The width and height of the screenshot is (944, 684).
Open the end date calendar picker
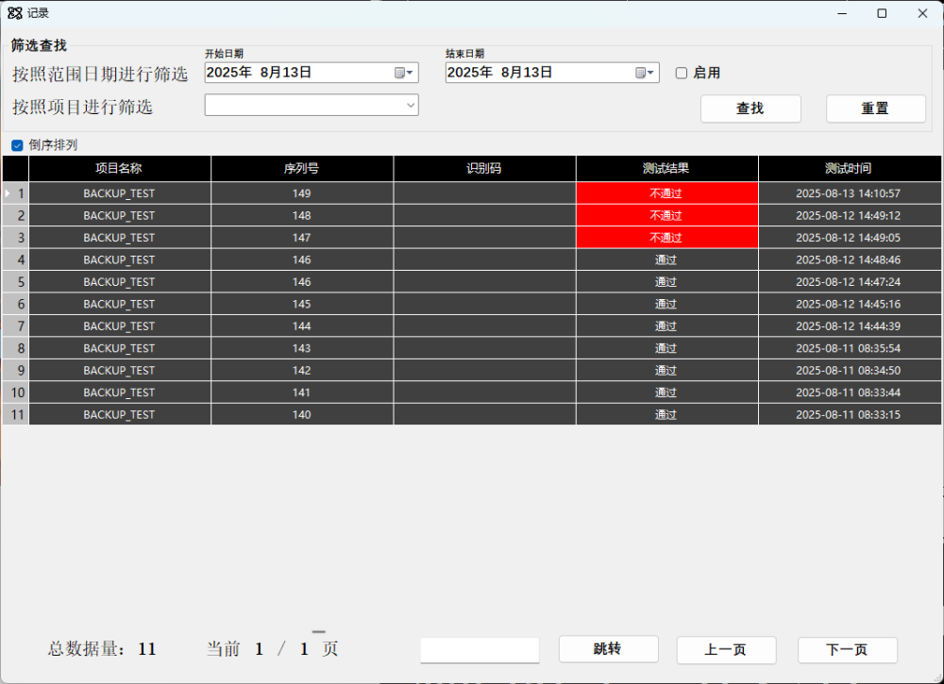click(644, 73)
